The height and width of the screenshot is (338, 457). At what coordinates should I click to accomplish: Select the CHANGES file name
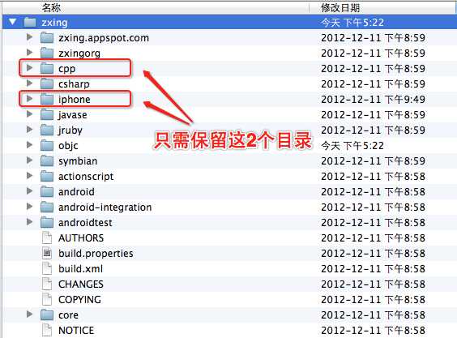(81, 284)
